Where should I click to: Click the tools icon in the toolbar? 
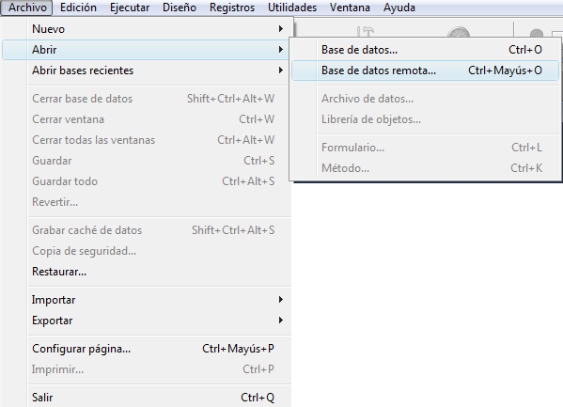click(366, 31)
